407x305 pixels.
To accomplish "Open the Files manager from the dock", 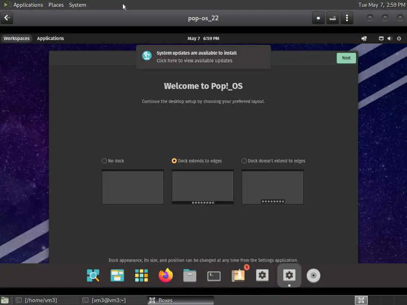I will coord(190,276).
